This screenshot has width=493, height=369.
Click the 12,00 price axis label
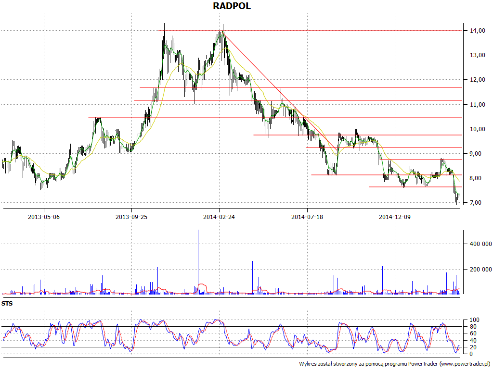pyautogui.click(x=477, y=80)
